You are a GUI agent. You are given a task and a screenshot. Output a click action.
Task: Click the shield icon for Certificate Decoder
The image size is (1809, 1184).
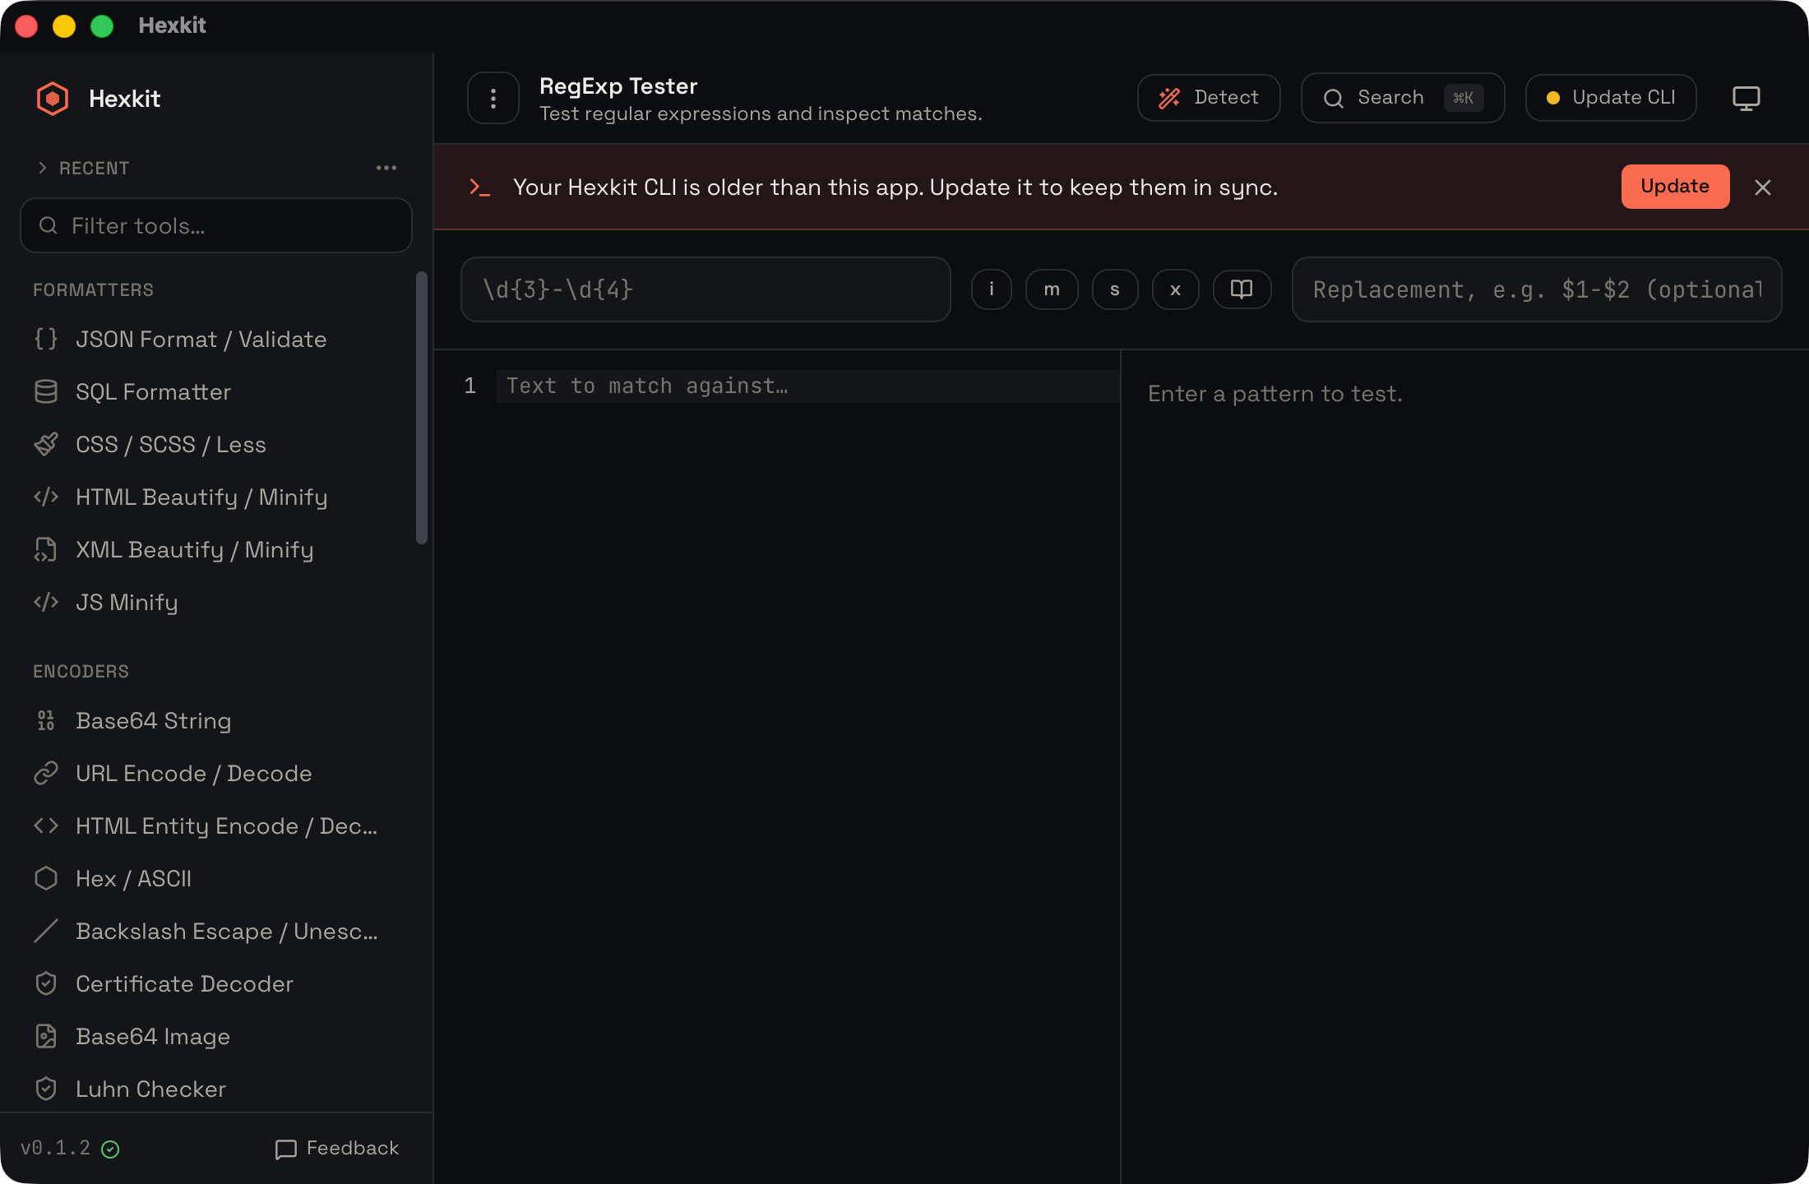[46, 983]
